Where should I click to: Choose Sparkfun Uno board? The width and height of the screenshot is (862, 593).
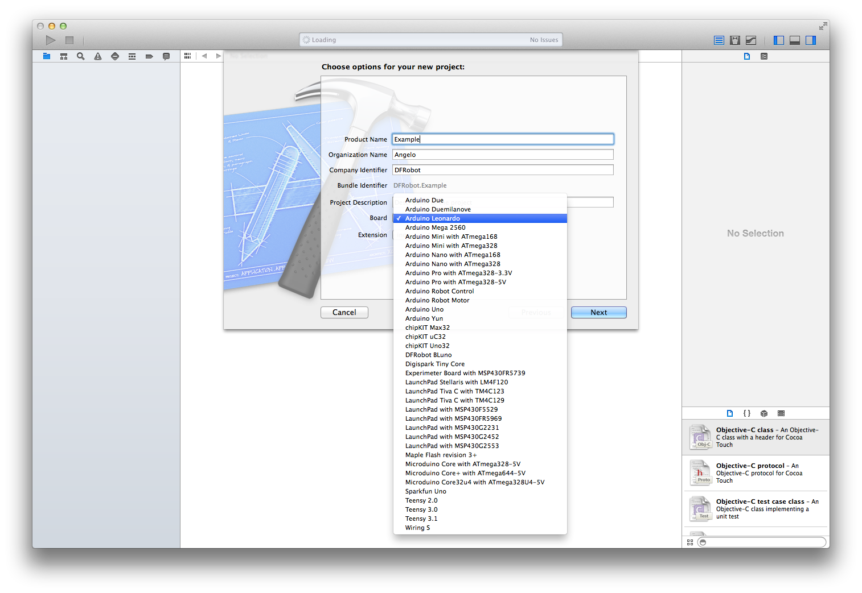point(480,491)
